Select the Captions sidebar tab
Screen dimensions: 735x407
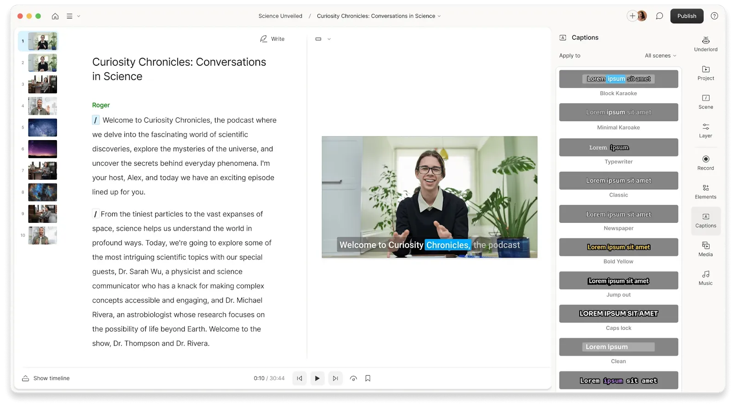[x=706, y=220]
